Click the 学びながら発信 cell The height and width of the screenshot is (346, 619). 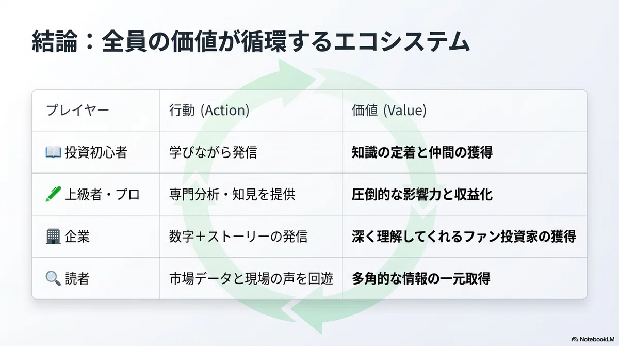tap(213, 152)
